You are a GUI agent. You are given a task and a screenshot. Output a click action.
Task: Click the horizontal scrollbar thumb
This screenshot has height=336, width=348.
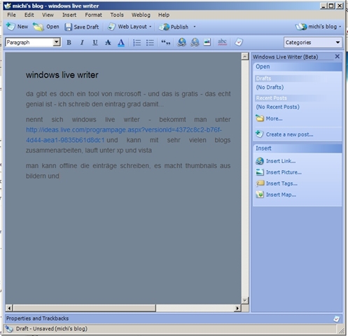tap(84, 308)
